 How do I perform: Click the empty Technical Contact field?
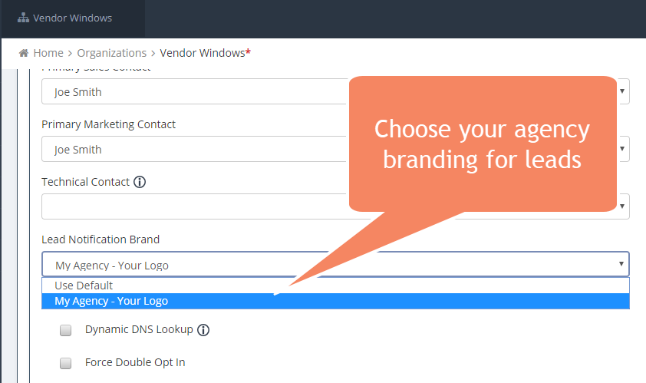click(193, 206)
